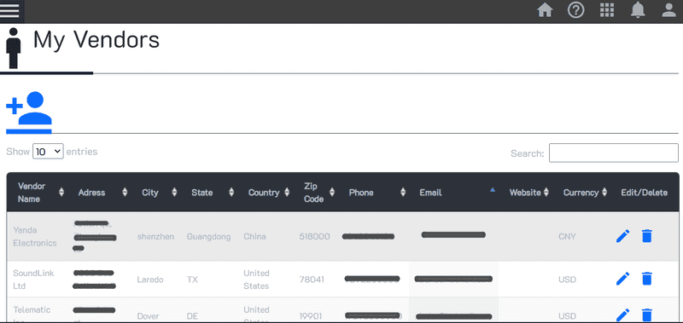
Task: Open the Help question mark icon
Action: pyautogui.click(x=575, y=10)
